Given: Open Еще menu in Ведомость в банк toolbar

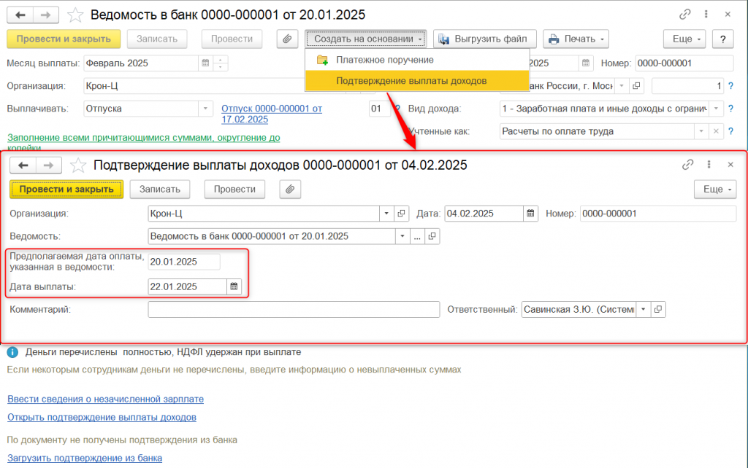Looking at the screenshot, I should (684, 39).
